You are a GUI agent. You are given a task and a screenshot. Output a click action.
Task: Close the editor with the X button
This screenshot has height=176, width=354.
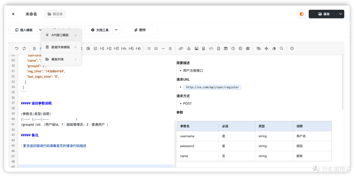[x=13, y=14]
